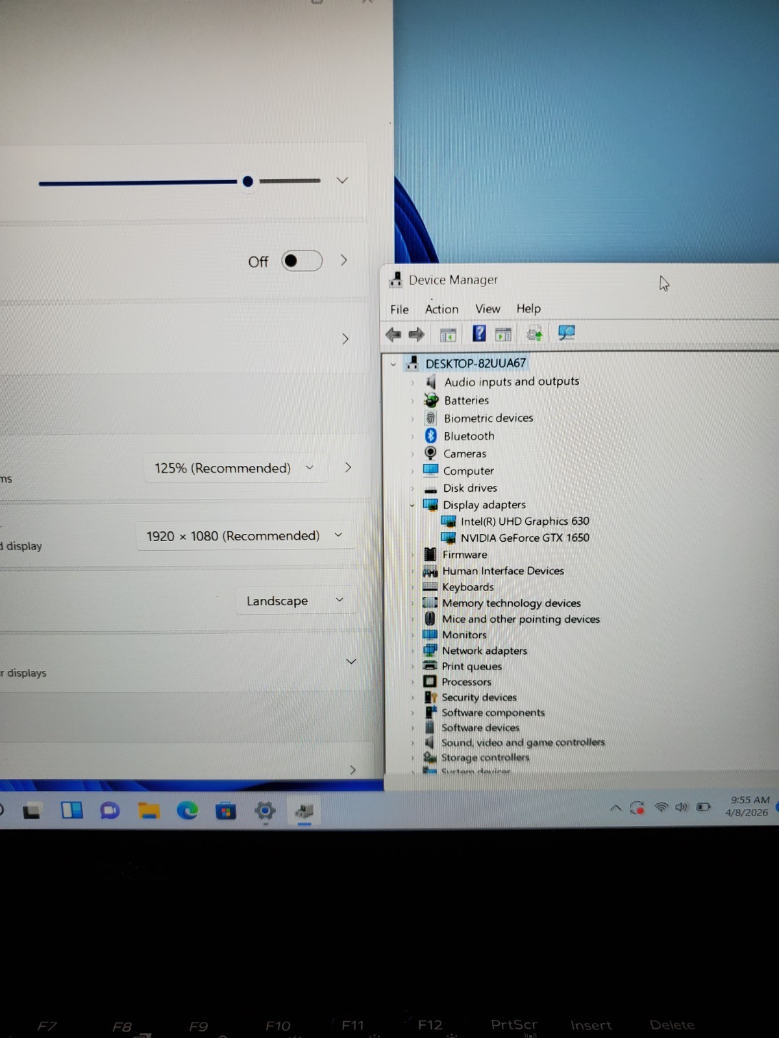Open Task View from the taskbar
Viewport: 779px width, 1038px height.
click(x=31, y=811)
